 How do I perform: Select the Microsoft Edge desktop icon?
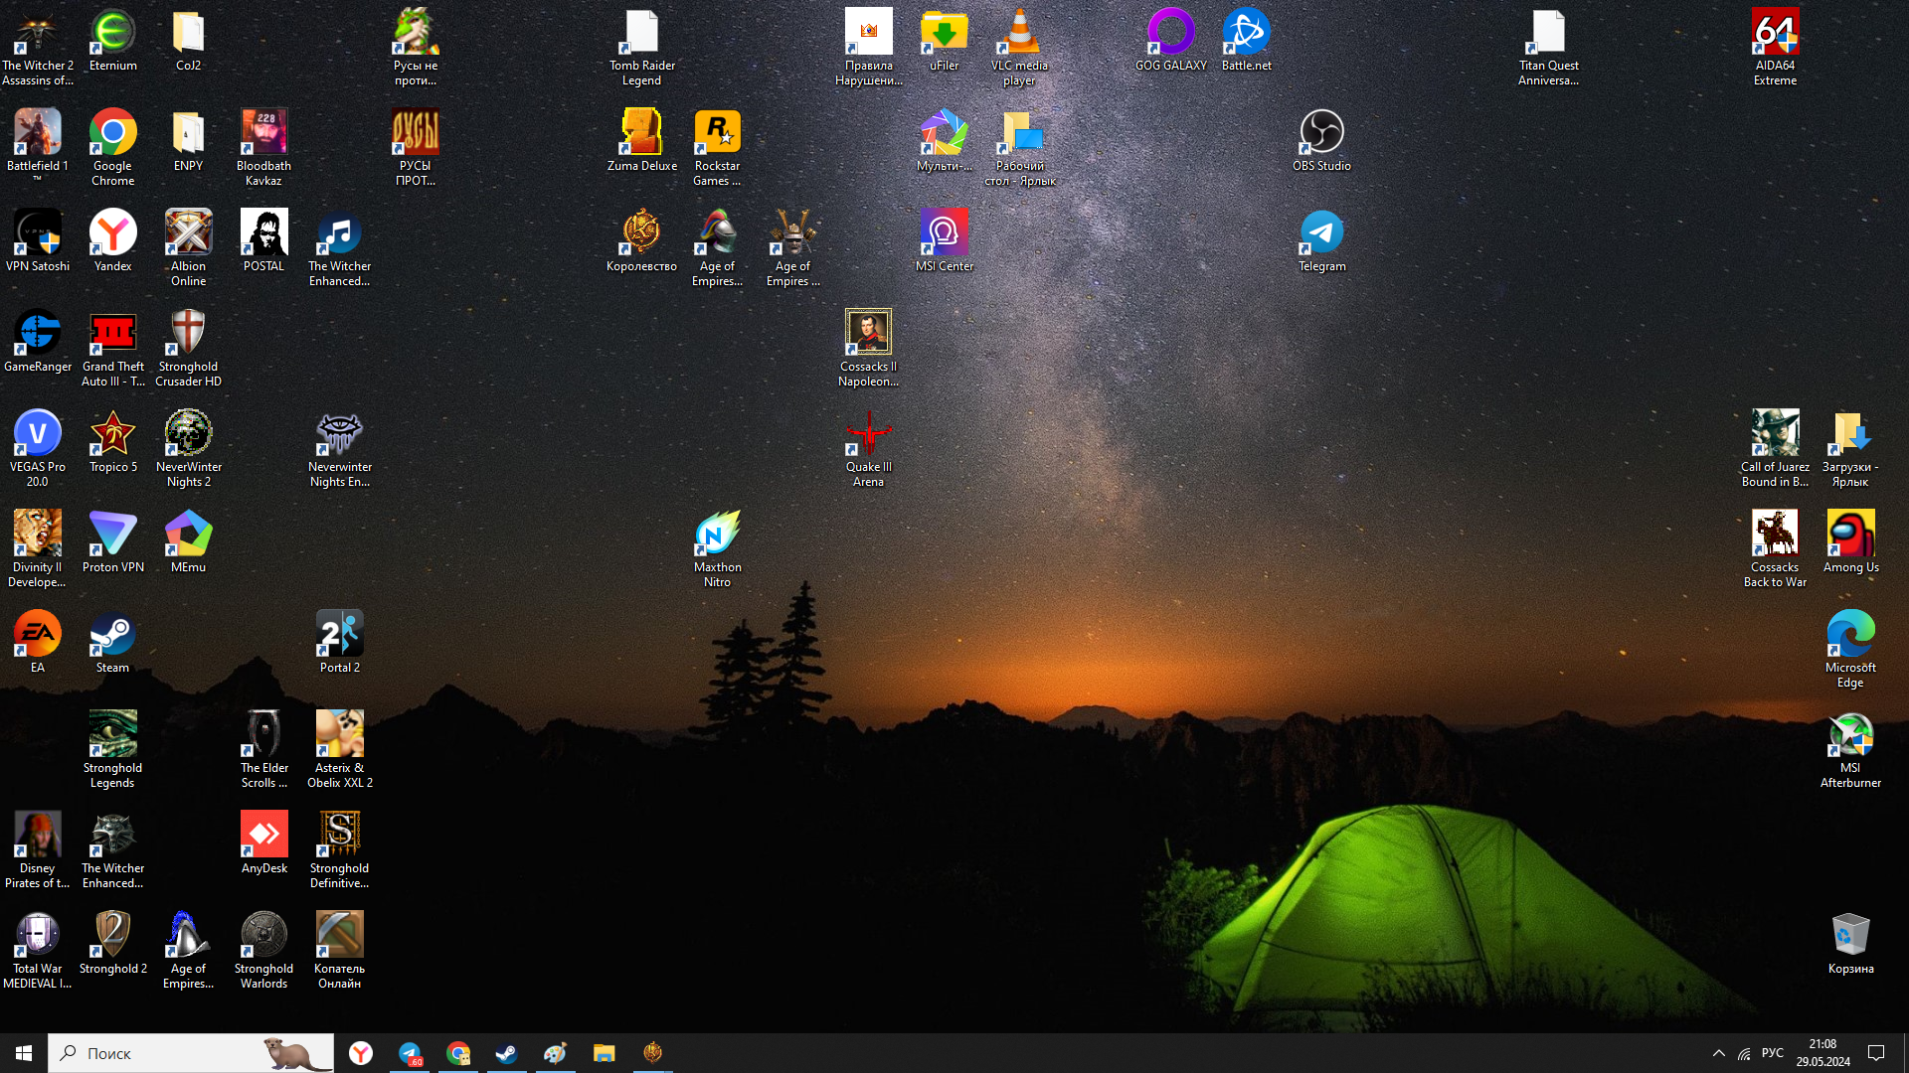click(x=1851, y=634)
